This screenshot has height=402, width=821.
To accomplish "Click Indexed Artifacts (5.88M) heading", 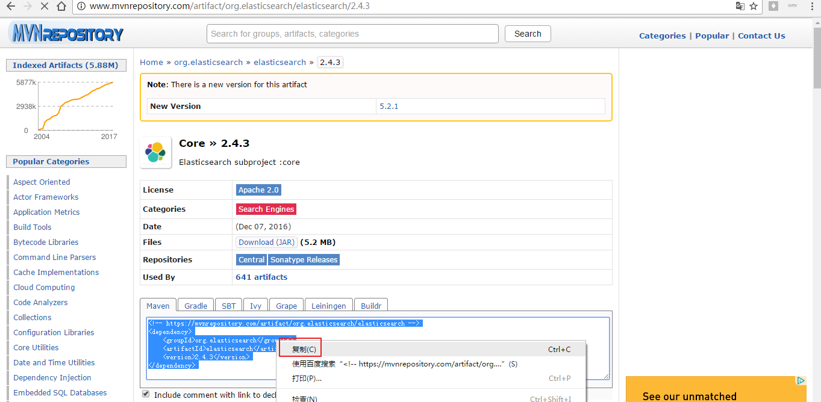I will click(66, 65).
